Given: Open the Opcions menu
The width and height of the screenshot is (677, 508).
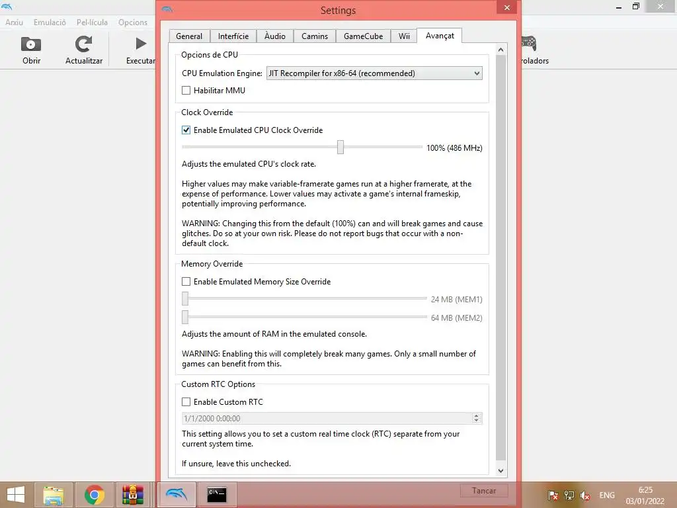Looking at the screenshot, I should pos(133,22).
